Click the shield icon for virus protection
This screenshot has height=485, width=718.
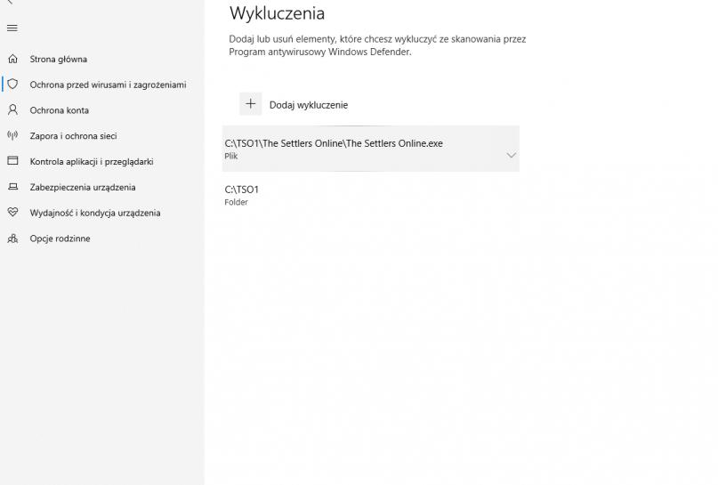12,85
